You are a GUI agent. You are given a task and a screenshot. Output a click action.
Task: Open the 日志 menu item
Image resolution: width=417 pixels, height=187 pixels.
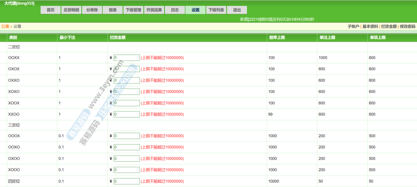click(175, 10)
